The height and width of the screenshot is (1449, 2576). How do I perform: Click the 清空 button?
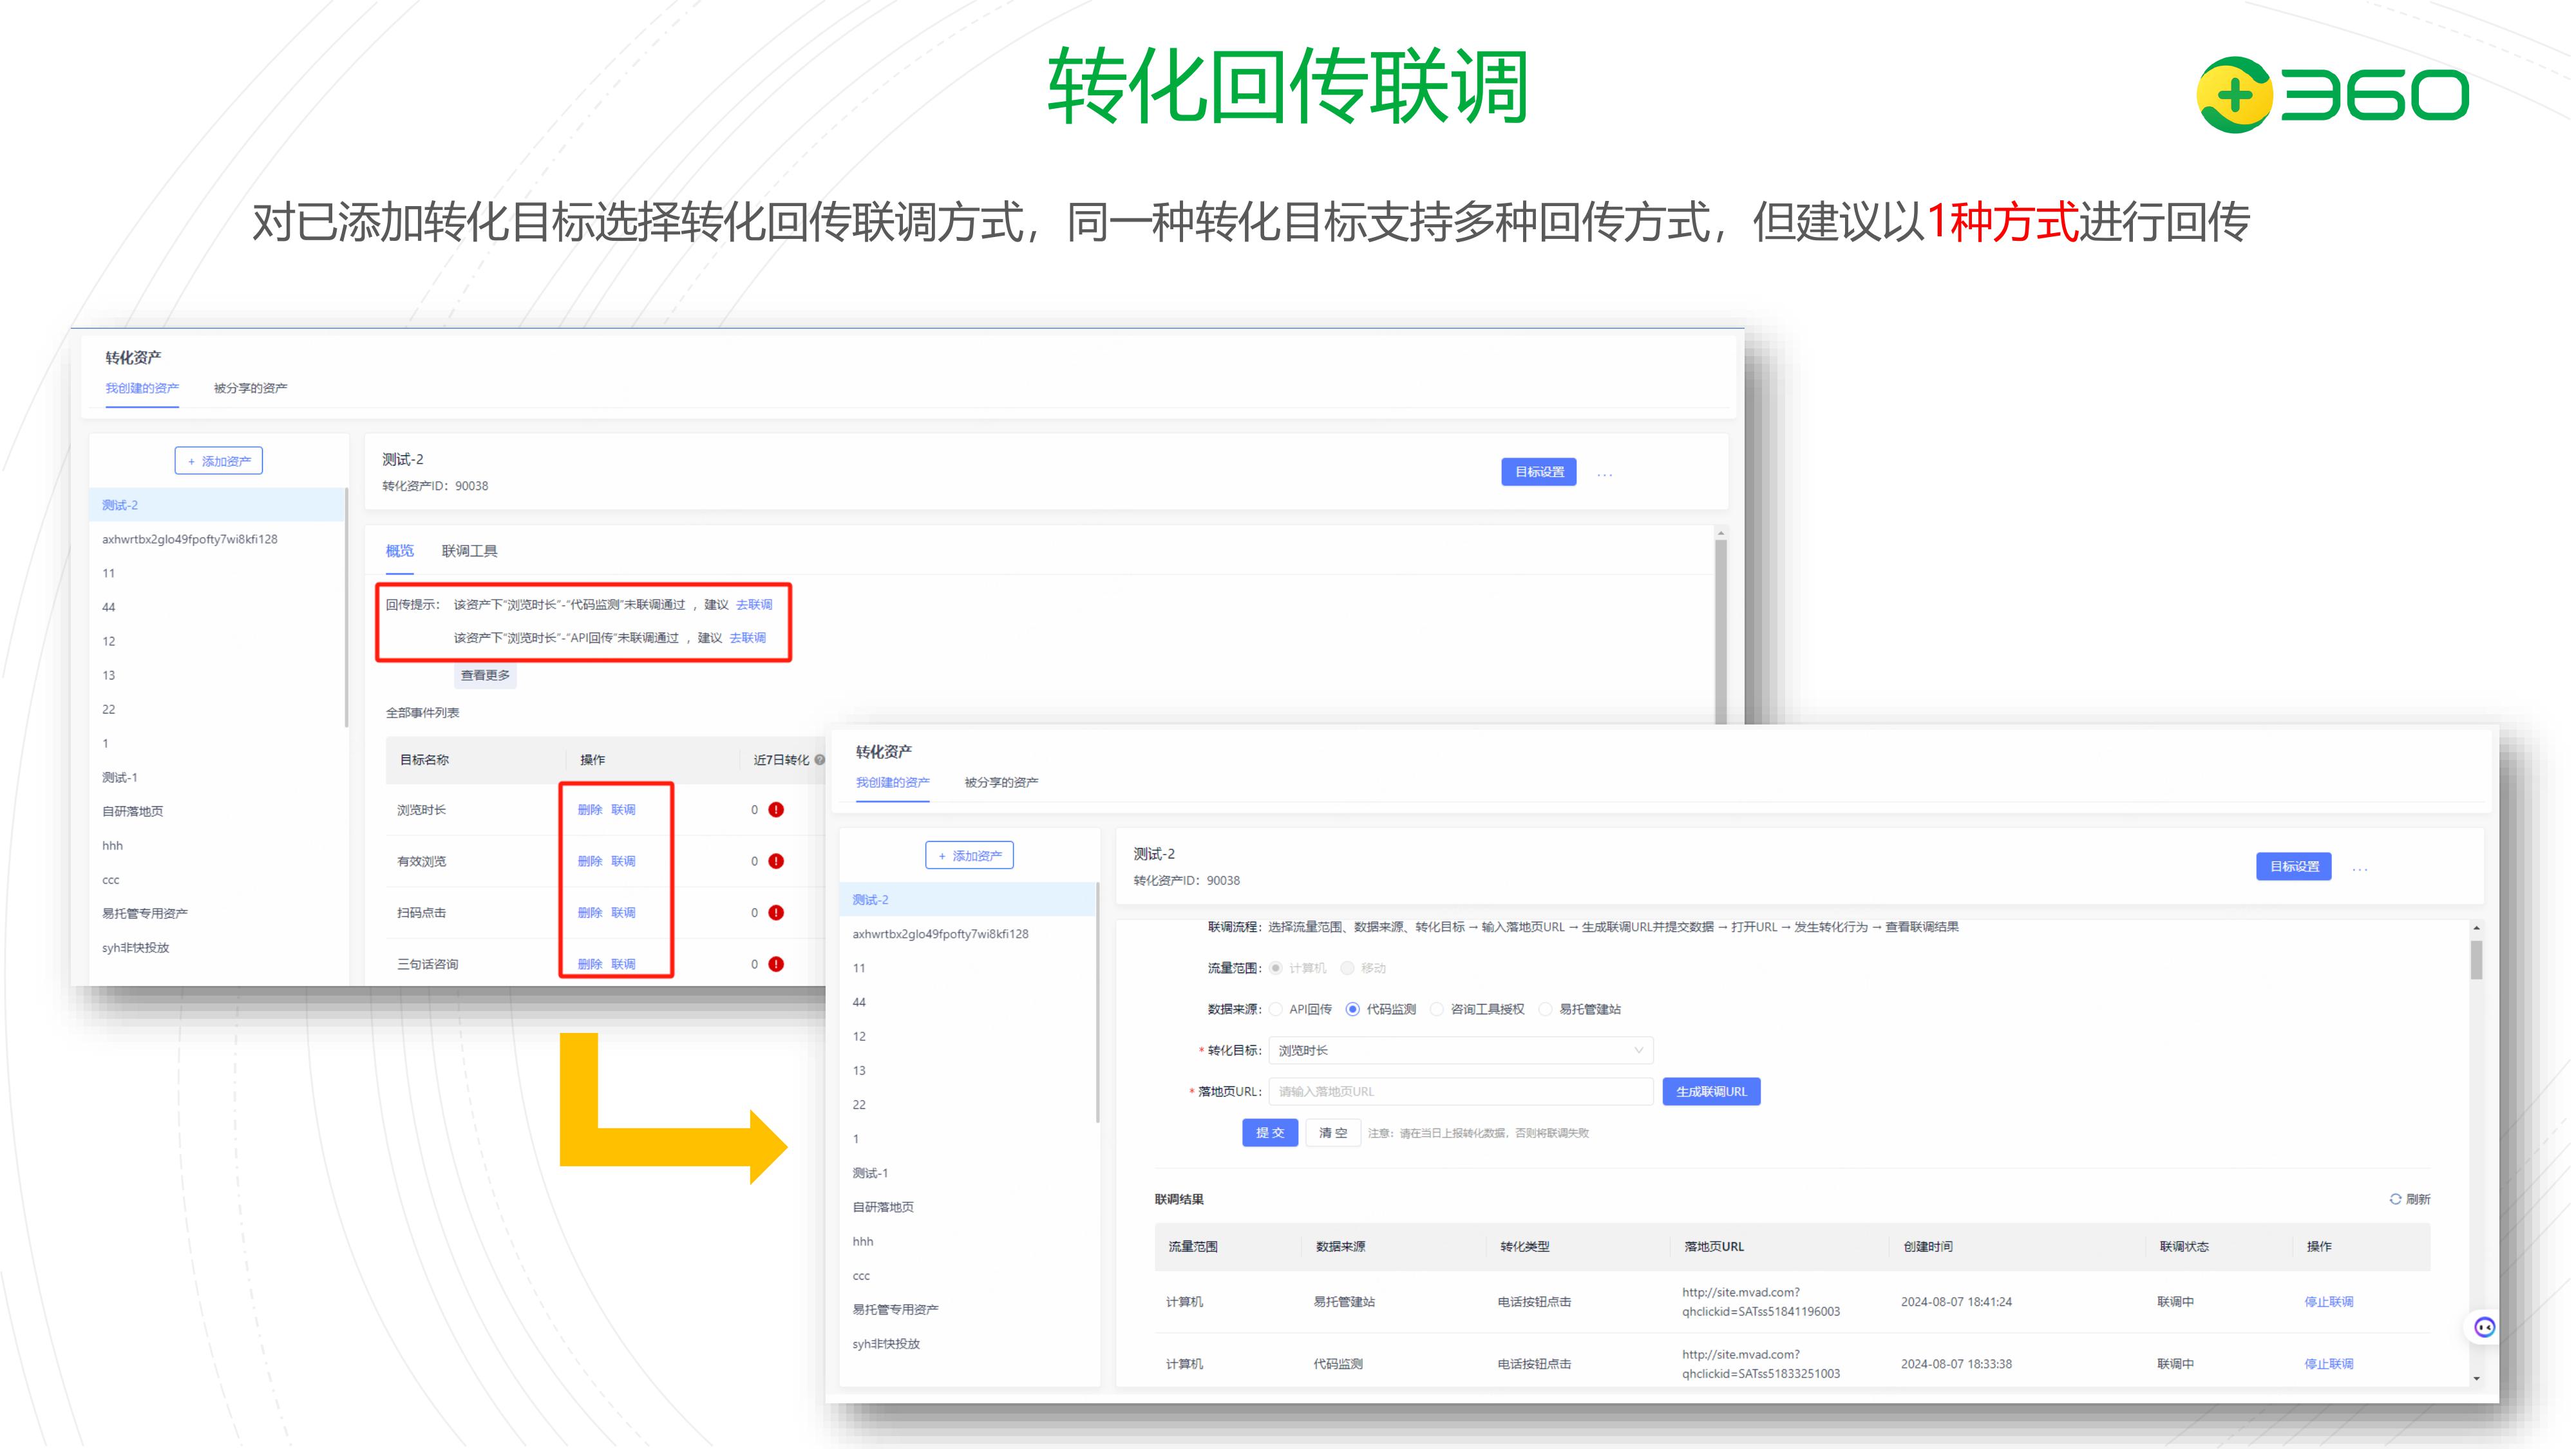click(1333, 1133)
